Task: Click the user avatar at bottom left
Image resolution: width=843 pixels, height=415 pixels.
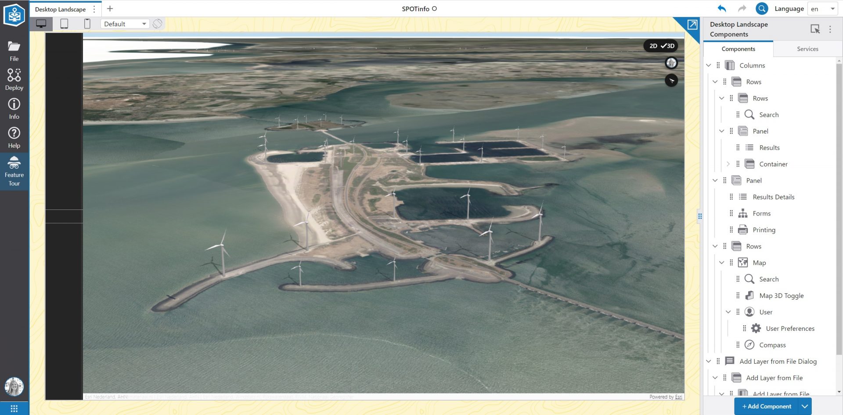Action: [14, 387]
